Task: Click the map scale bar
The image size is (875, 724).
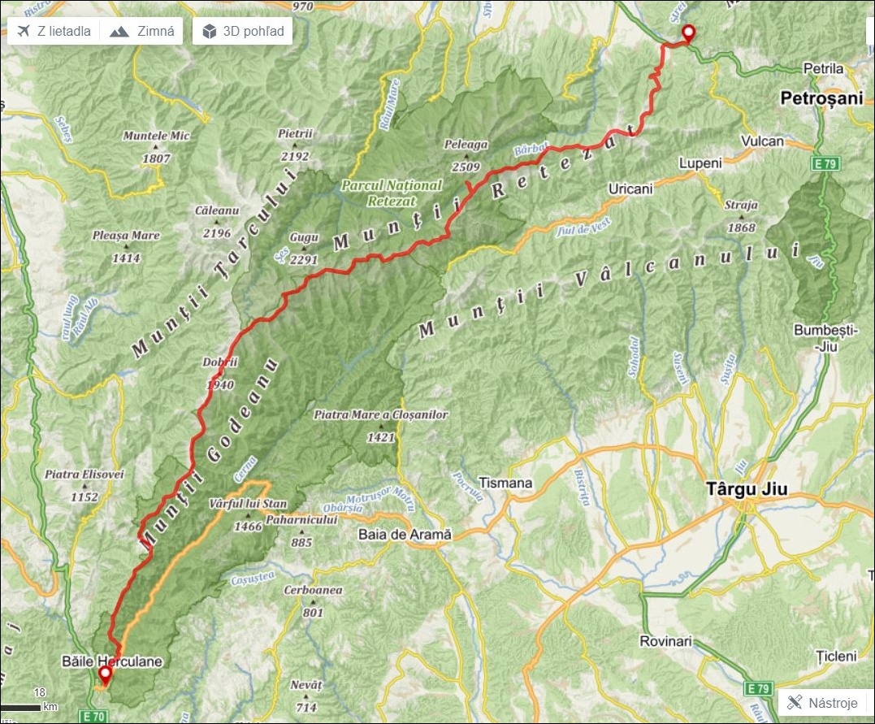Action: (x=20, y=708)
